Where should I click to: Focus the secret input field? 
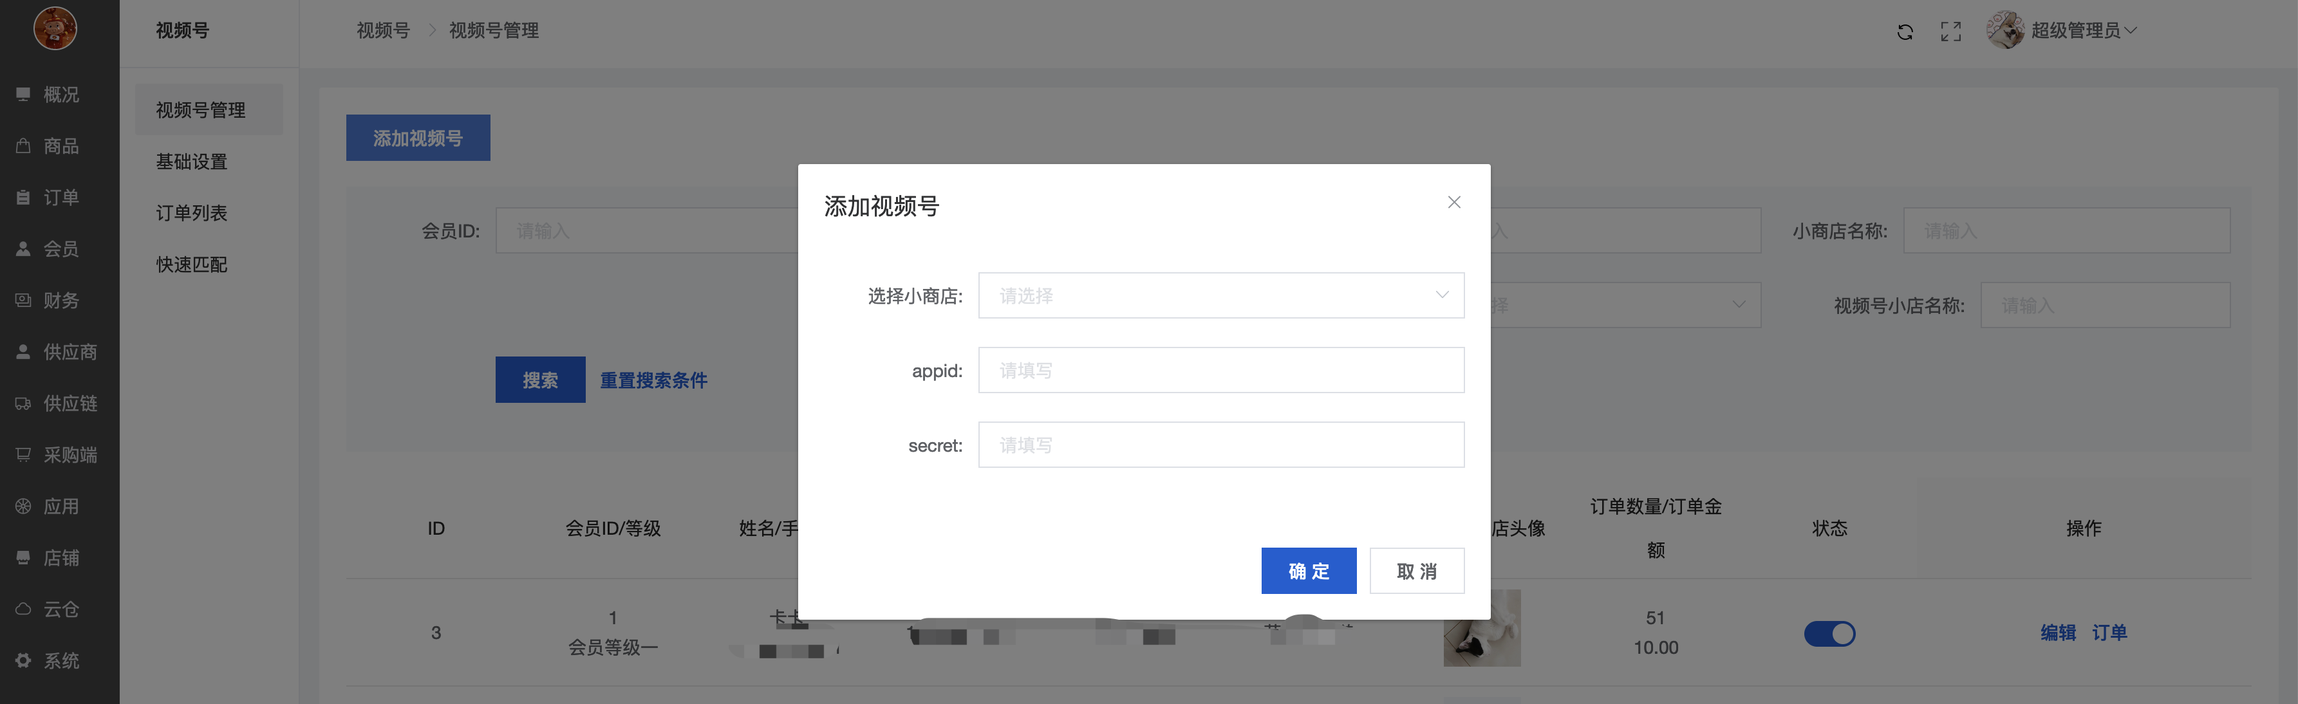pyautogui.click(x=1220, y=445)
